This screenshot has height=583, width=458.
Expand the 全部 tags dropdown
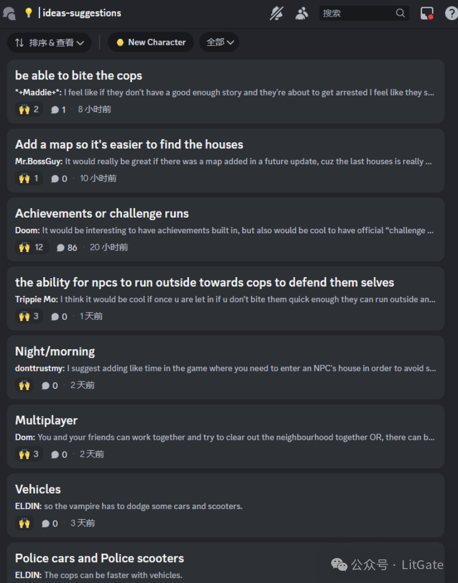(x=219, y=42)
